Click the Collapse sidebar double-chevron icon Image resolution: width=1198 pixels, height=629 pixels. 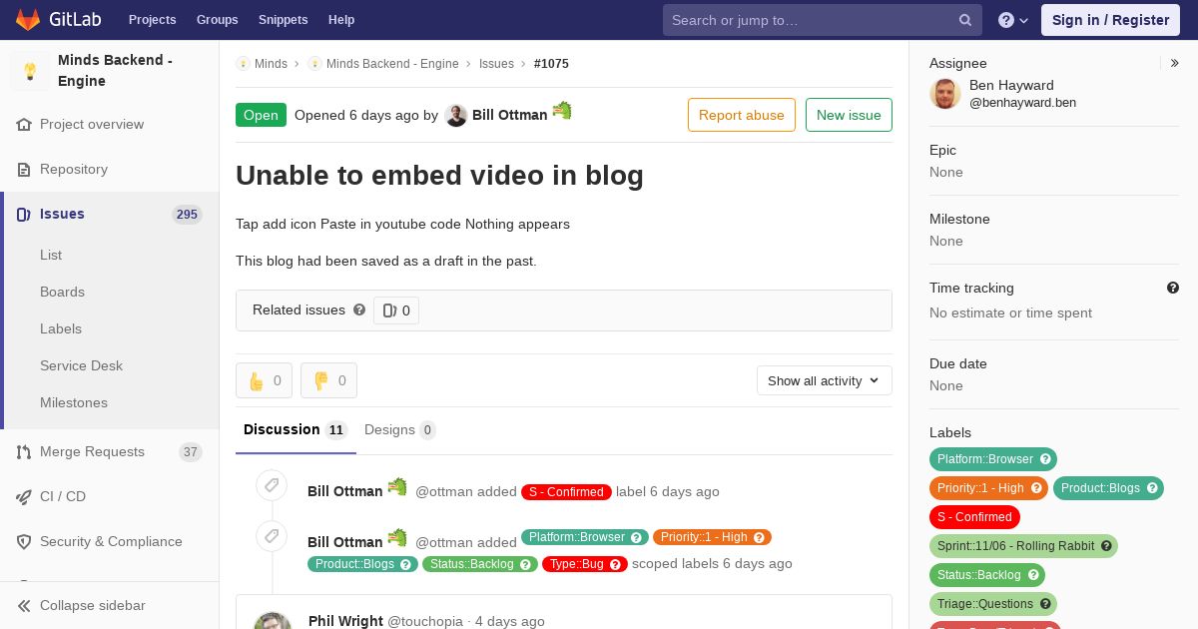pos(24,606)
